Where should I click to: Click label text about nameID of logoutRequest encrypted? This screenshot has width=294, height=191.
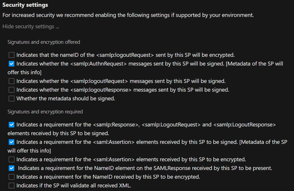click(125, 55)
